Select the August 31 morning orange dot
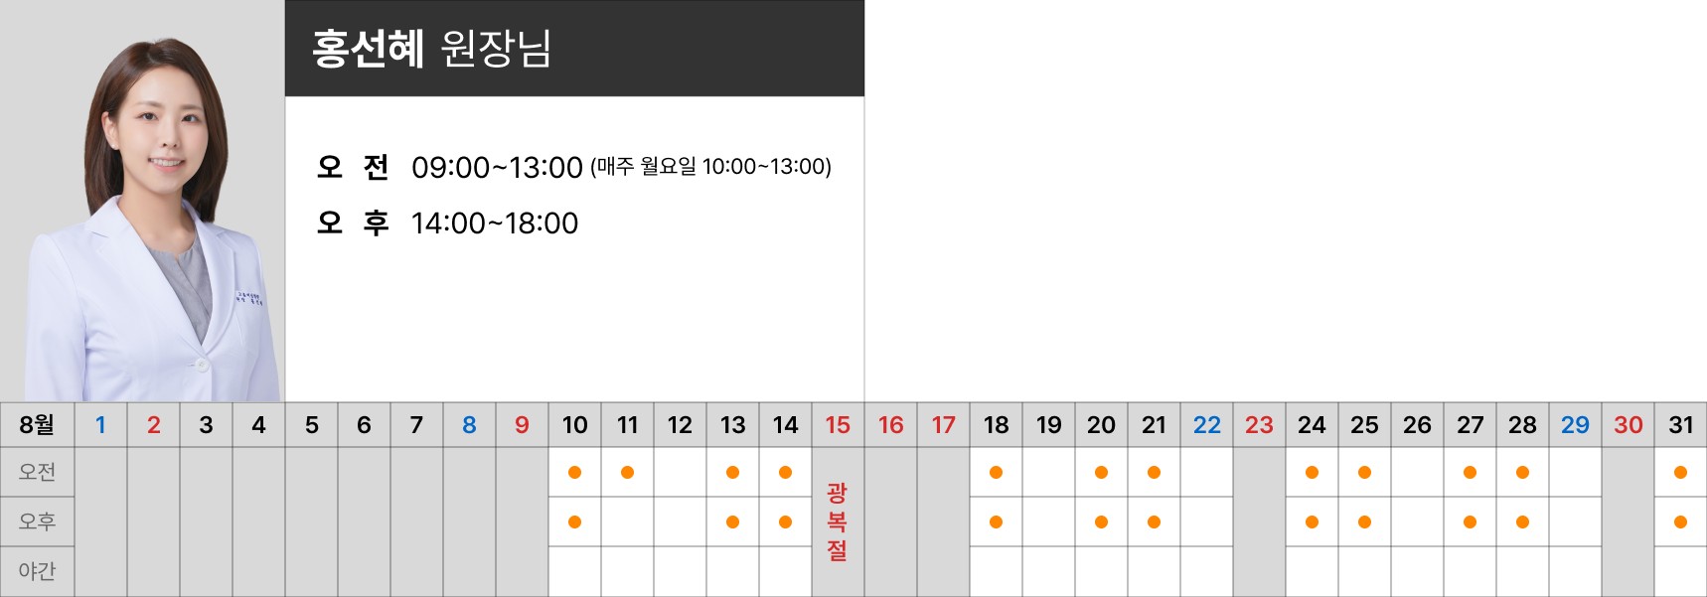 1680,472
